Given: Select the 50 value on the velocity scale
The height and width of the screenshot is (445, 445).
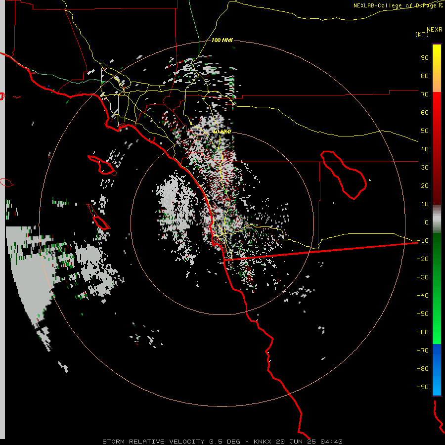Looking at the screenshot, I should (425, 131).
